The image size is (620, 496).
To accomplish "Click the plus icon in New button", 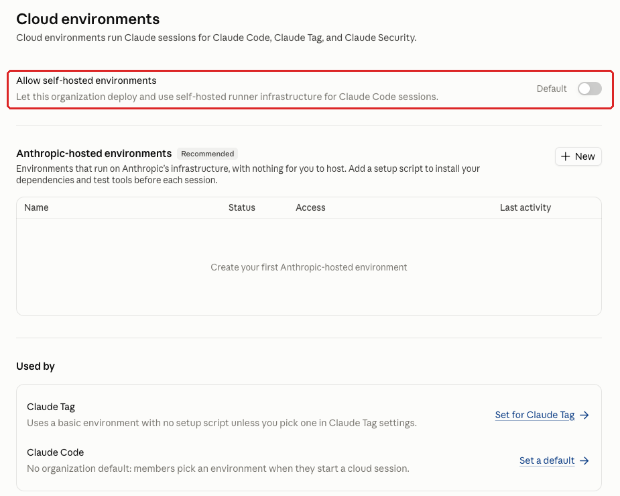I will [x=566, y=156].
